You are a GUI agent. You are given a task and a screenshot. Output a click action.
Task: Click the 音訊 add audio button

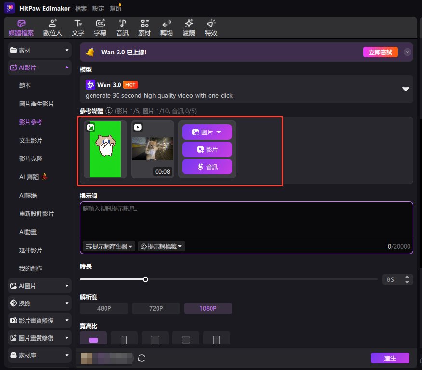pyautogui.click(x=207, y=167)
